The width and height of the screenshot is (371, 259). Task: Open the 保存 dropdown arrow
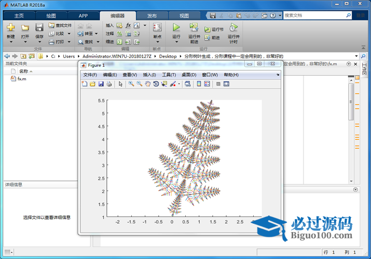(39, 42)
